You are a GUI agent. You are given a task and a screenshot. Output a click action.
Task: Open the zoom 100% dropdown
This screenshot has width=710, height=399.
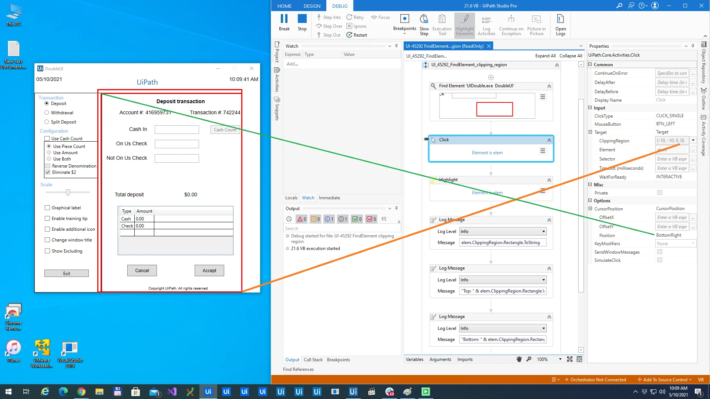click(560, 359)
